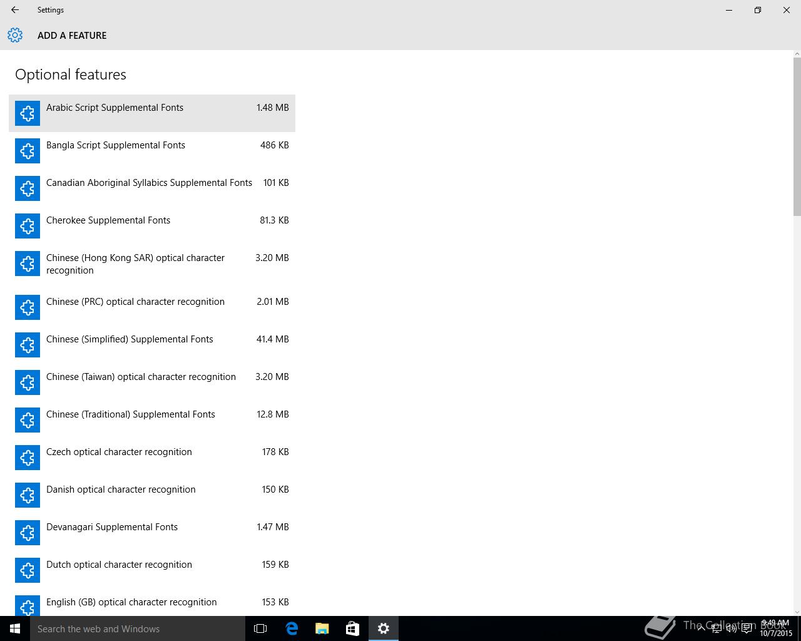Click puzzle icon for Chinese (Simplified) Supplemental Fonts
Image resolution: width=801 pixels, height=641 pixels.
pyautogui.click(x=28, y=345)
